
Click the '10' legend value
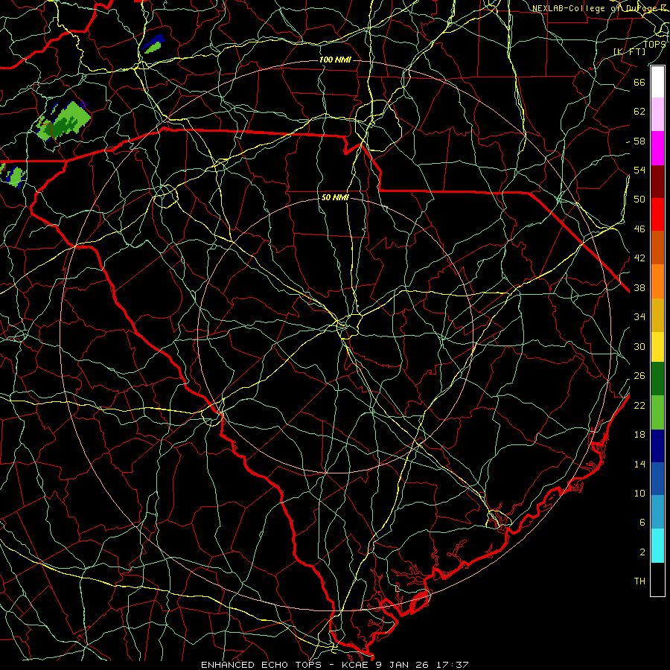click(x=639, y=493)
